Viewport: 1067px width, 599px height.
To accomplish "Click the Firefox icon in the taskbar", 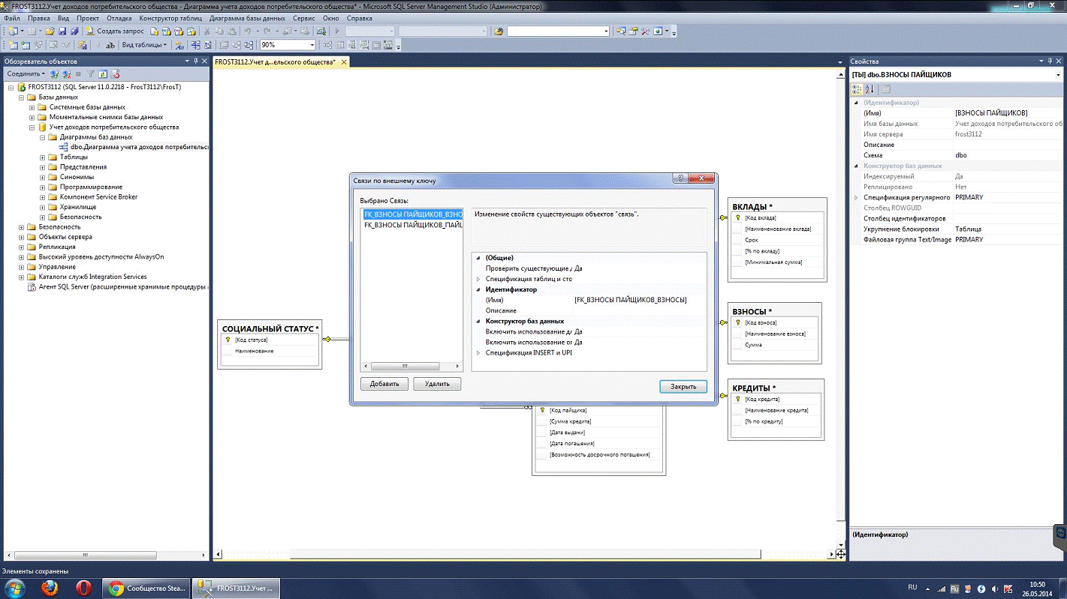I will click(50, 588).
